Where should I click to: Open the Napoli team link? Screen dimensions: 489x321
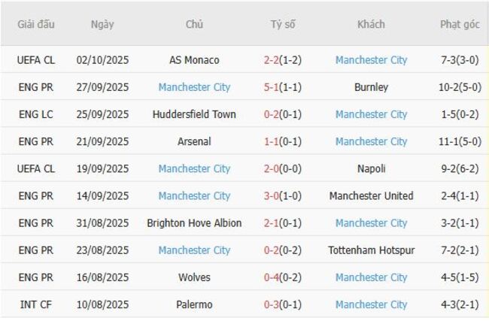(x=371, y=168)
